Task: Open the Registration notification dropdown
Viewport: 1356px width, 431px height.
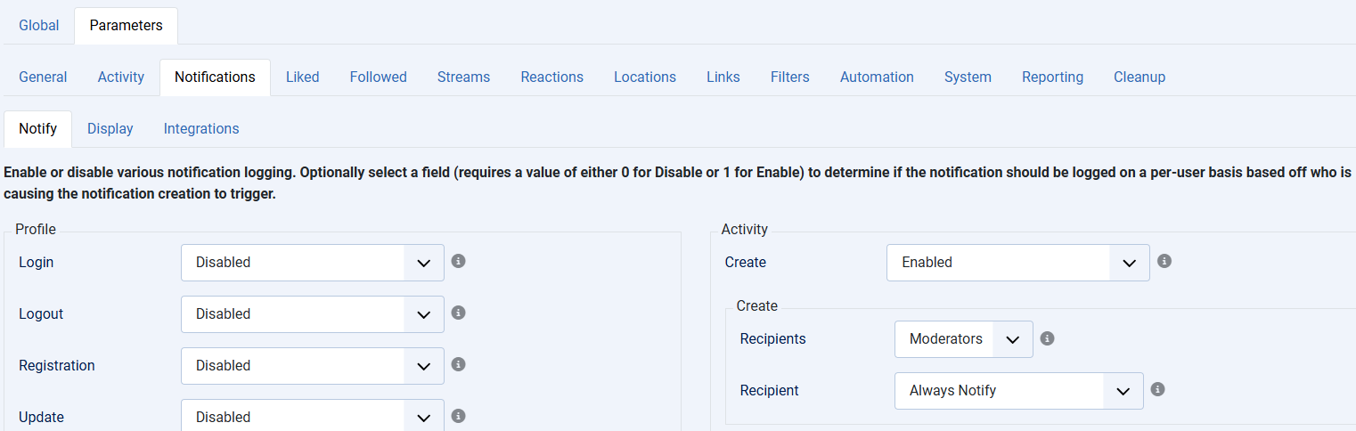Action: (x=313, y=366)
